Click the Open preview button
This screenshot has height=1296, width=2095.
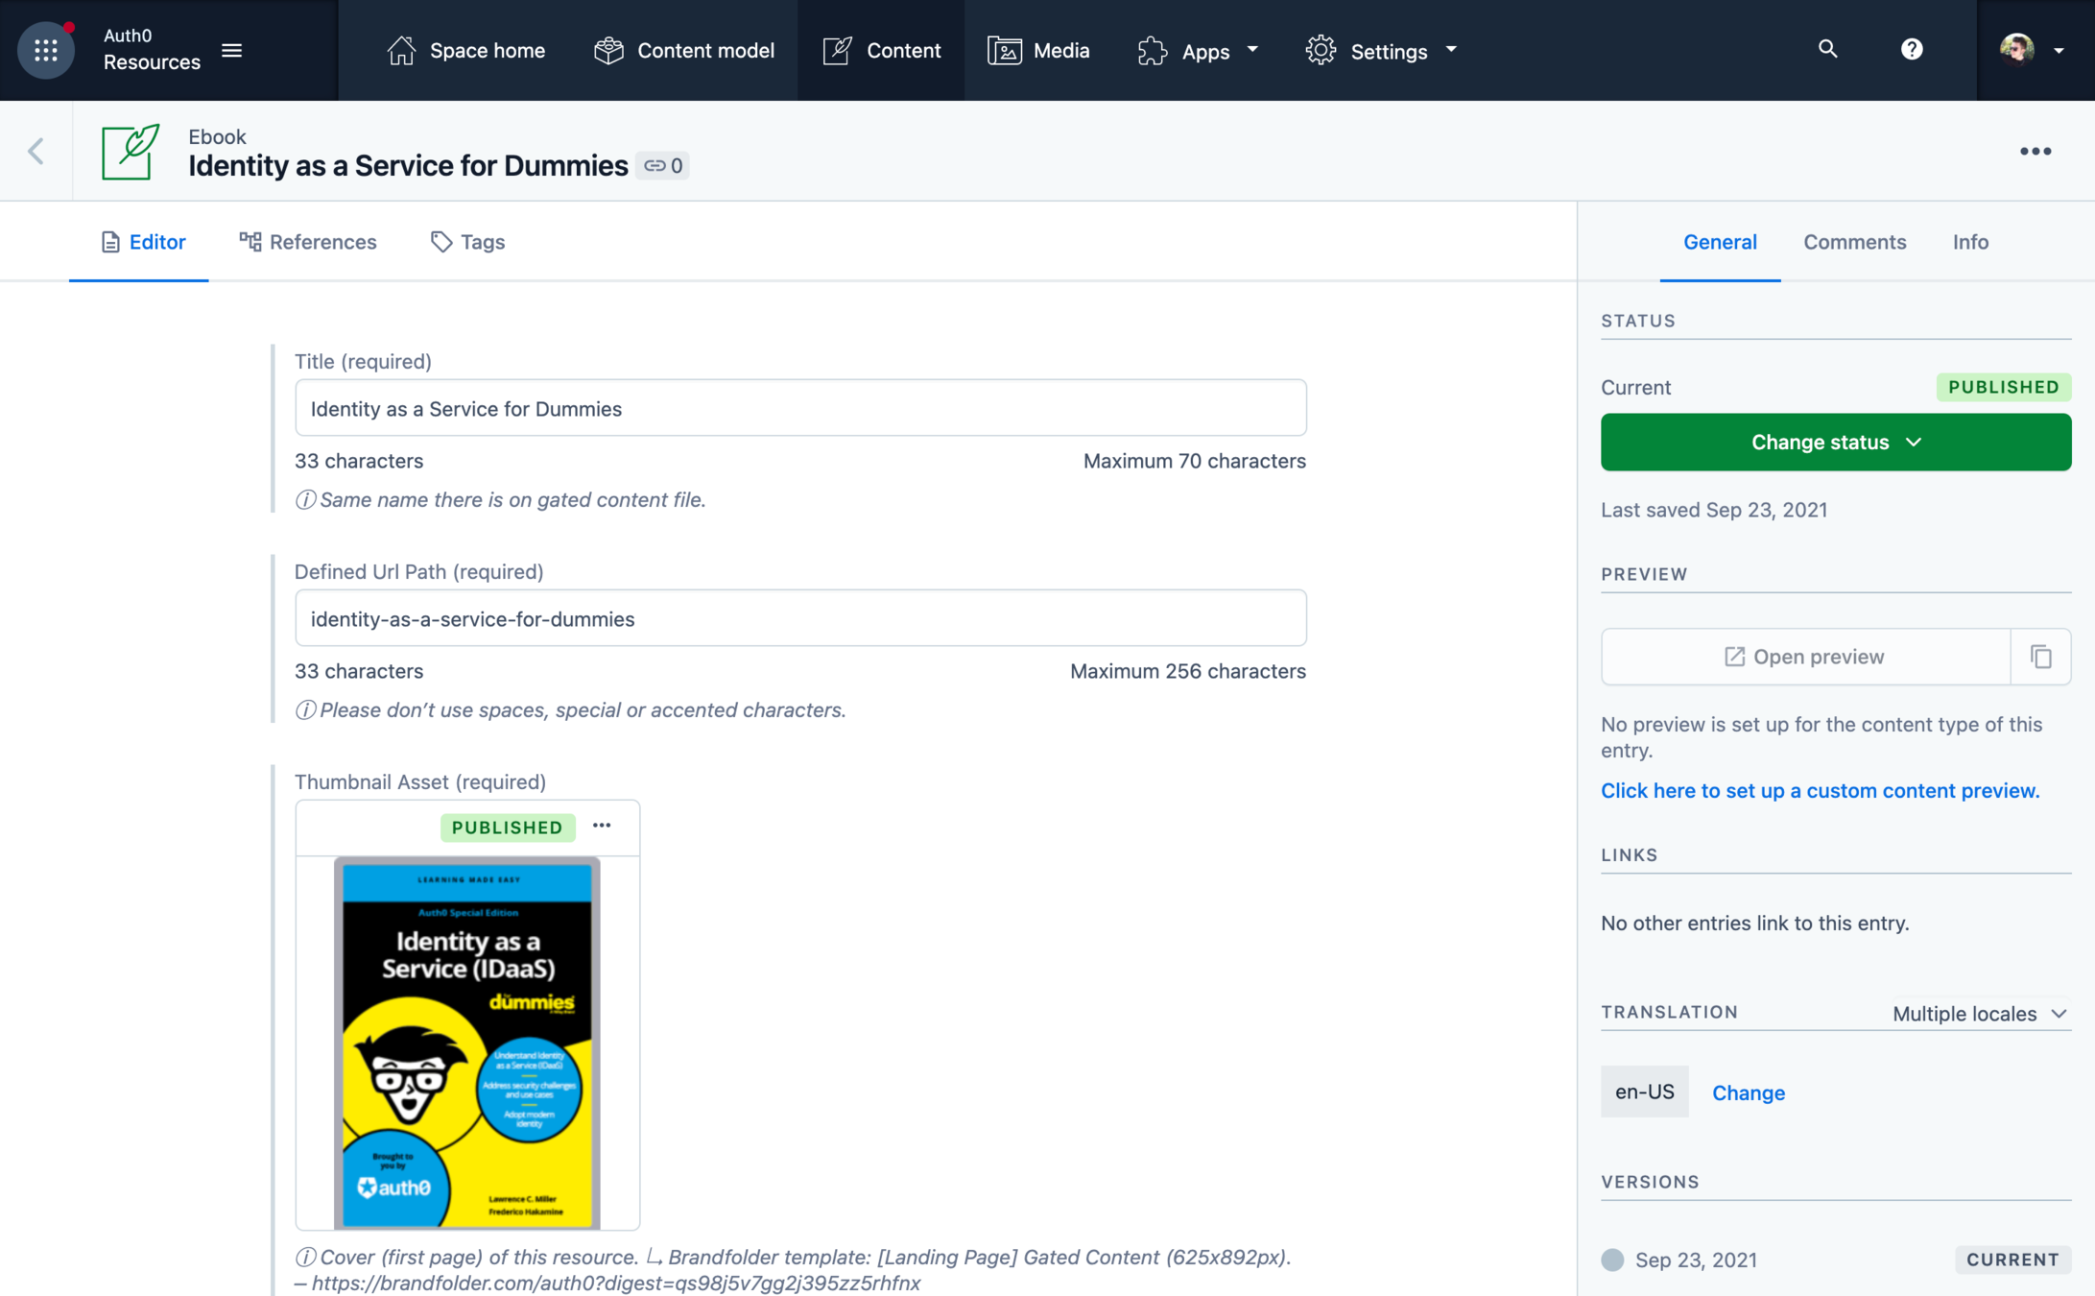point(1805,657)
